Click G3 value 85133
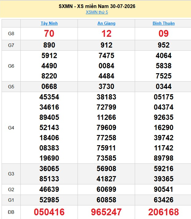 [49, 179]
